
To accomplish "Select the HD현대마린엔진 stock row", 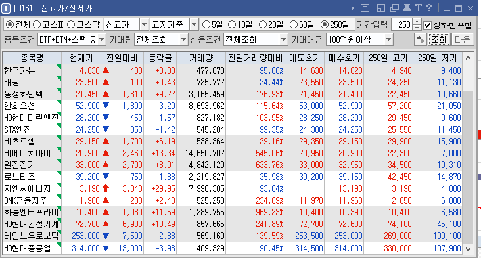I will point(232,118).
